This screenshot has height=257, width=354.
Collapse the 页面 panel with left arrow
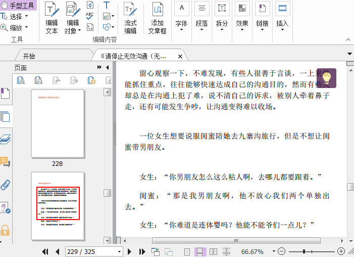tap(108, 67)
